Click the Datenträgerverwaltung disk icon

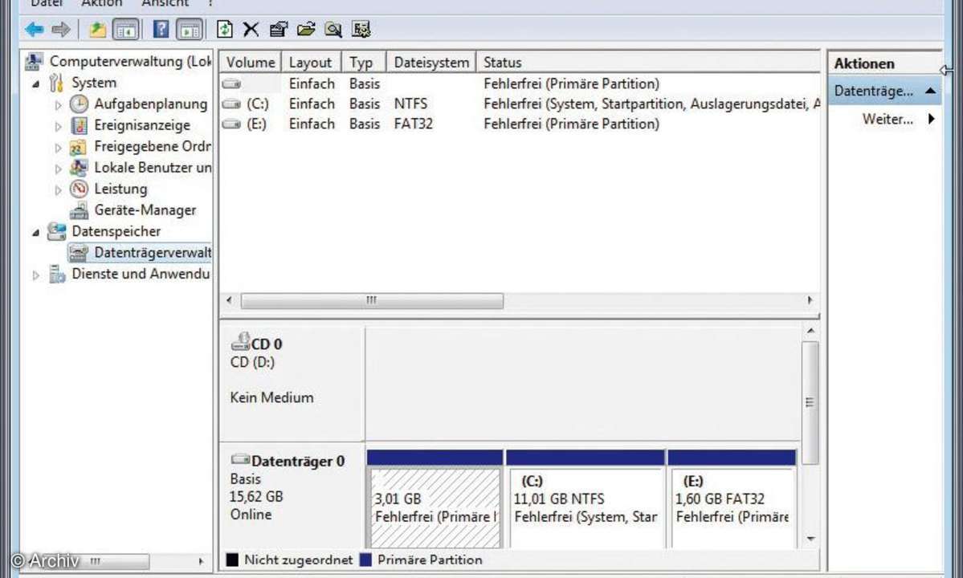point(78,252)
